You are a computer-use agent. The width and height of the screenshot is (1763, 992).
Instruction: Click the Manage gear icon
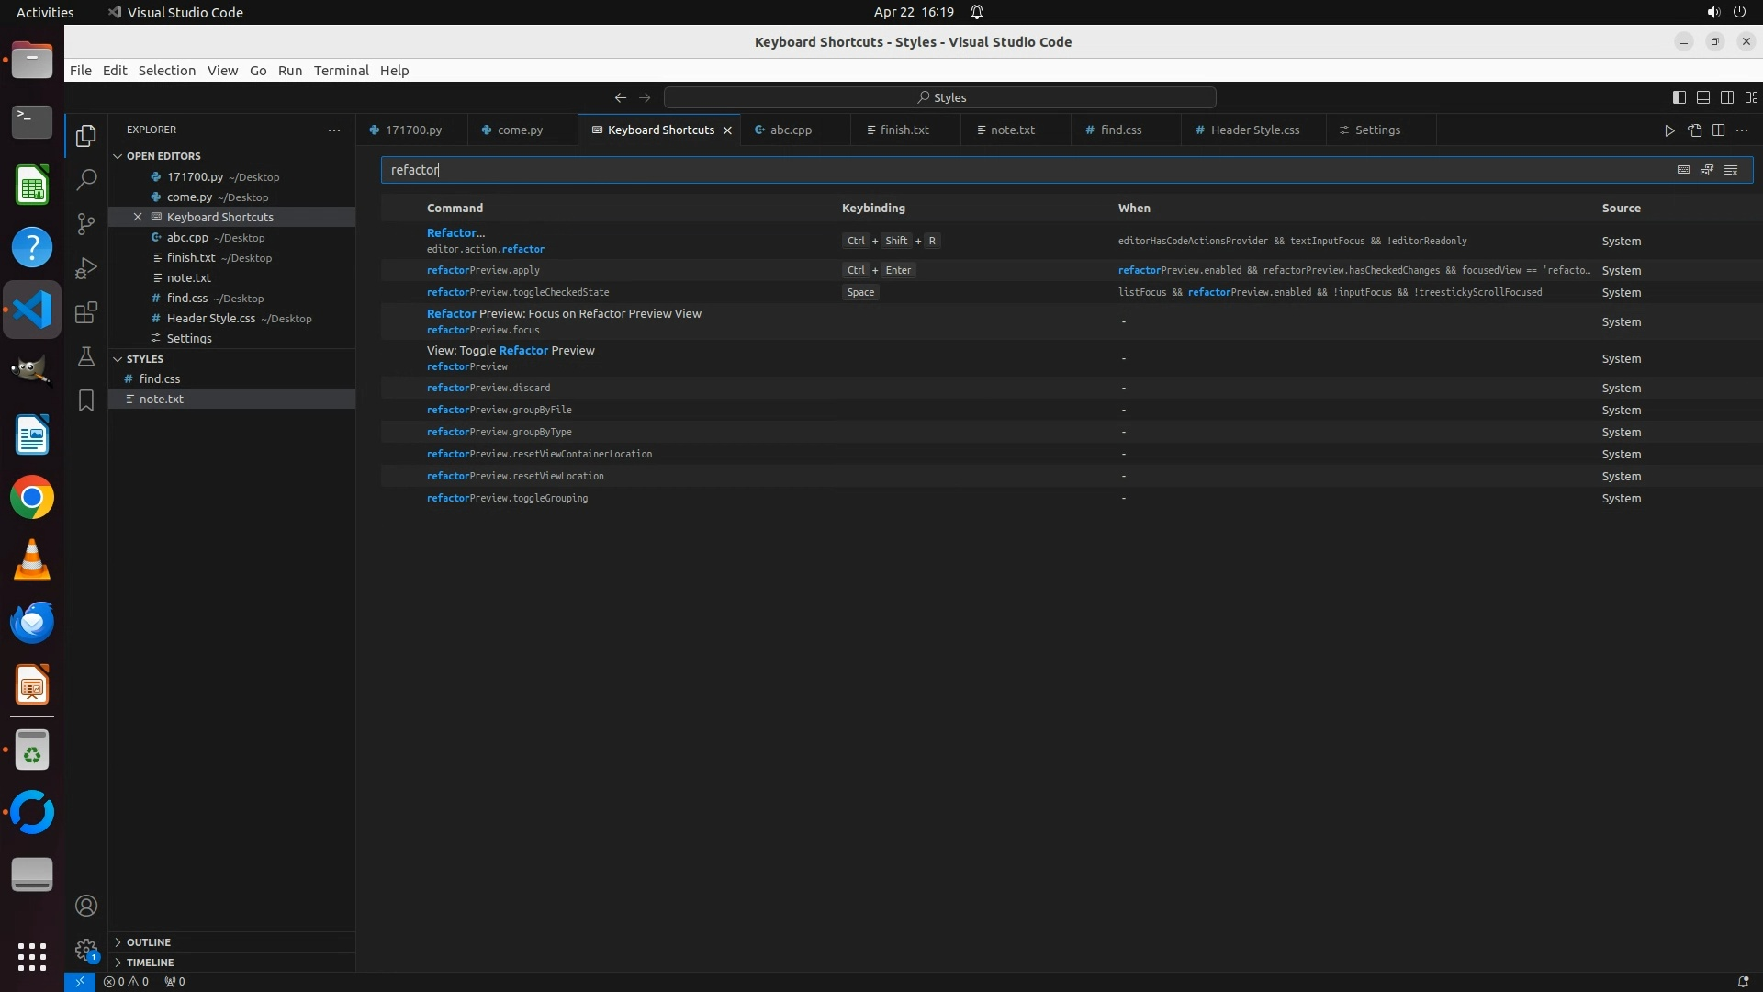coord(86,950)
